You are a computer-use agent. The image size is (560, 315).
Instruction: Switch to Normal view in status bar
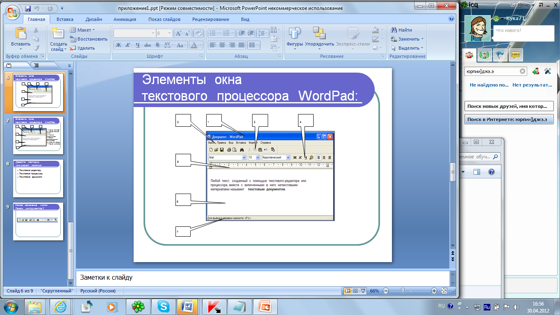pos(348,291)
